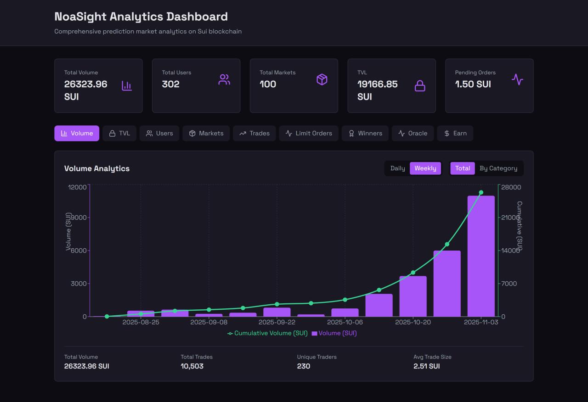The width and height of the screenshot is (588, 402).
Task: Click the dollar icon on the Earn tab
Action: click(446, 133)
